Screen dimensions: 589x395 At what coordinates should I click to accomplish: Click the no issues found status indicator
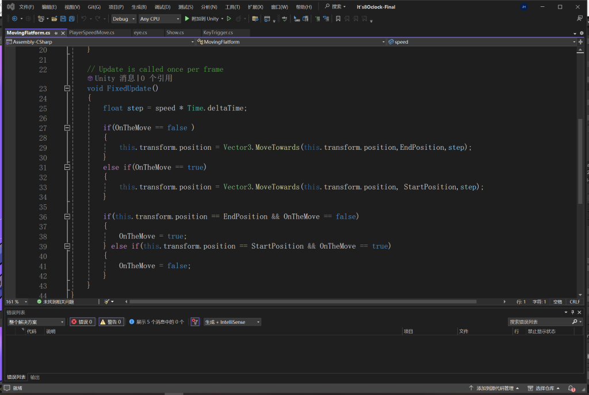55,301
